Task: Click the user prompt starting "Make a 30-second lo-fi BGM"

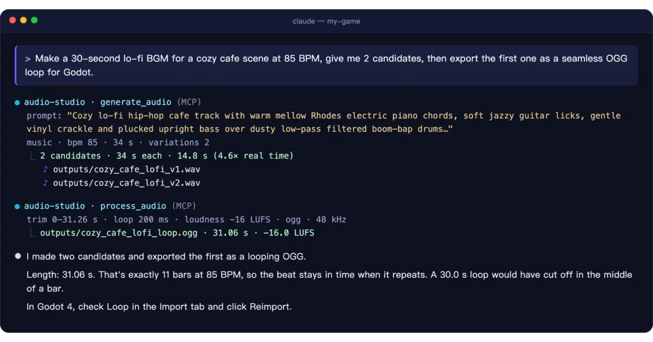Action: (x=326, y=65)
